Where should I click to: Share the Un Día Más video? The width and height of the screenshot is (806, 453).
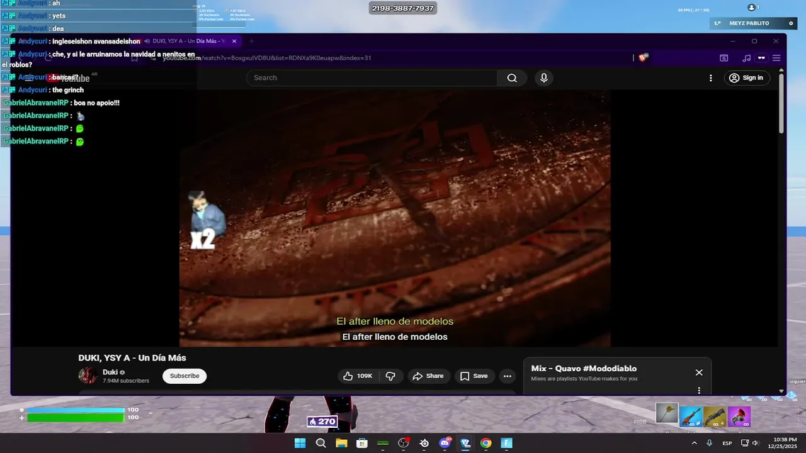(428, 376)
